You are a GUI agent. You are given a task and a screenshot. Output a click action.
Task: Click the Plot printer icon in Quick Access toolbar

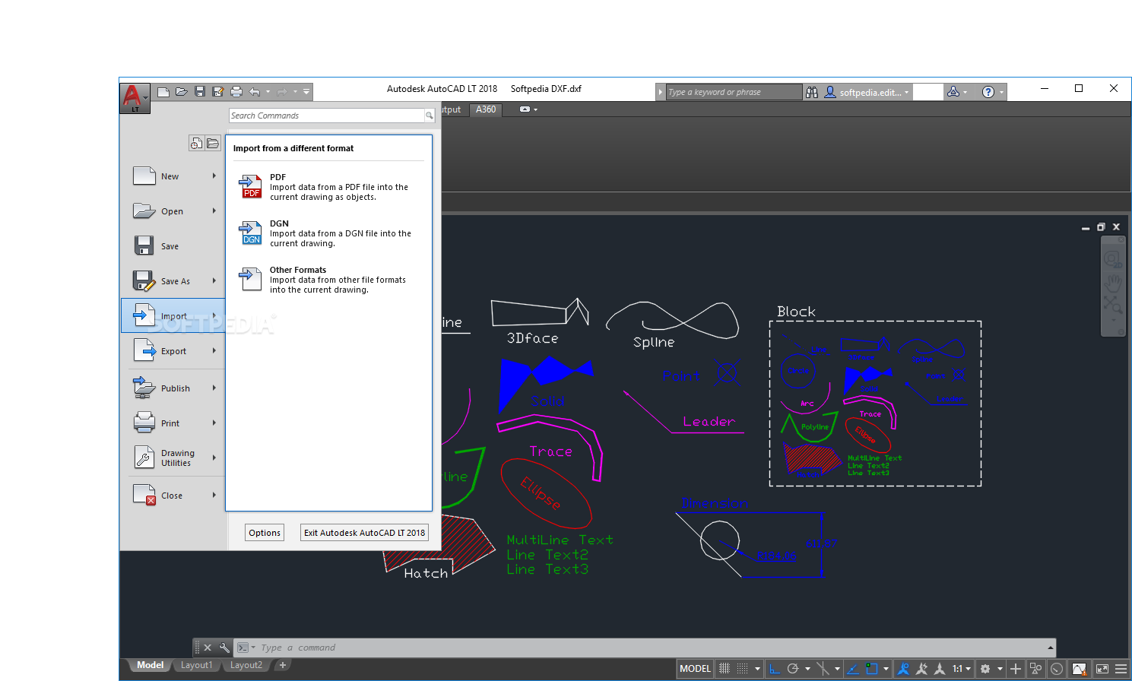[x=236, y=92]
